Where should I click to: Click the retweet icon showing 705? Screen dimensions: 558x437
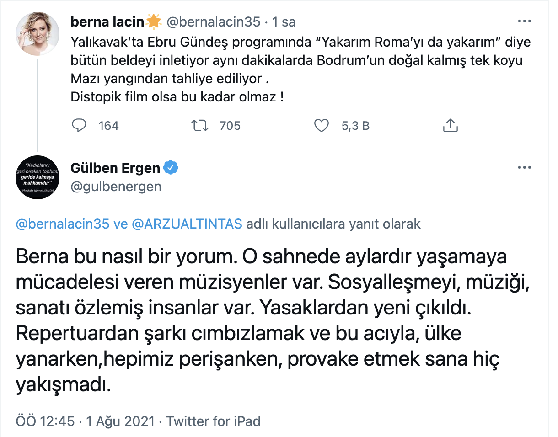pos(200,125)
